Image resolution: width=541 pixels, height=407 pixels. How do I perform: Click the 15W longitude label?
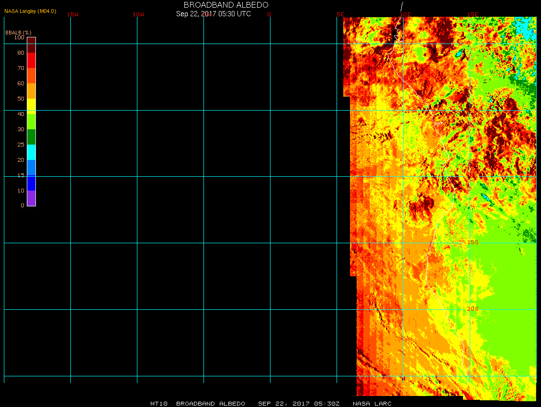coord(73,14)
